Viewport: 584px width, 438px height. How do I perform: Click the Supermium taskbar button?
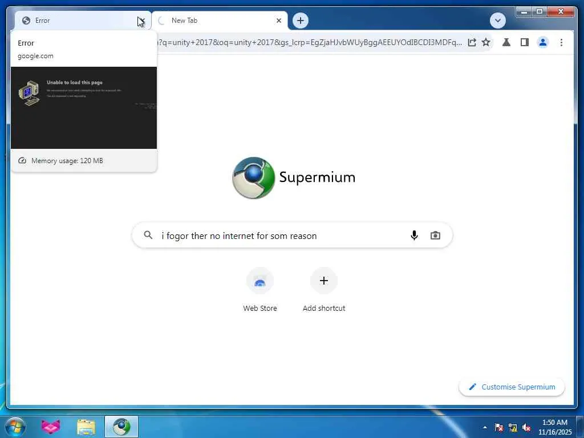click(121, 427)
